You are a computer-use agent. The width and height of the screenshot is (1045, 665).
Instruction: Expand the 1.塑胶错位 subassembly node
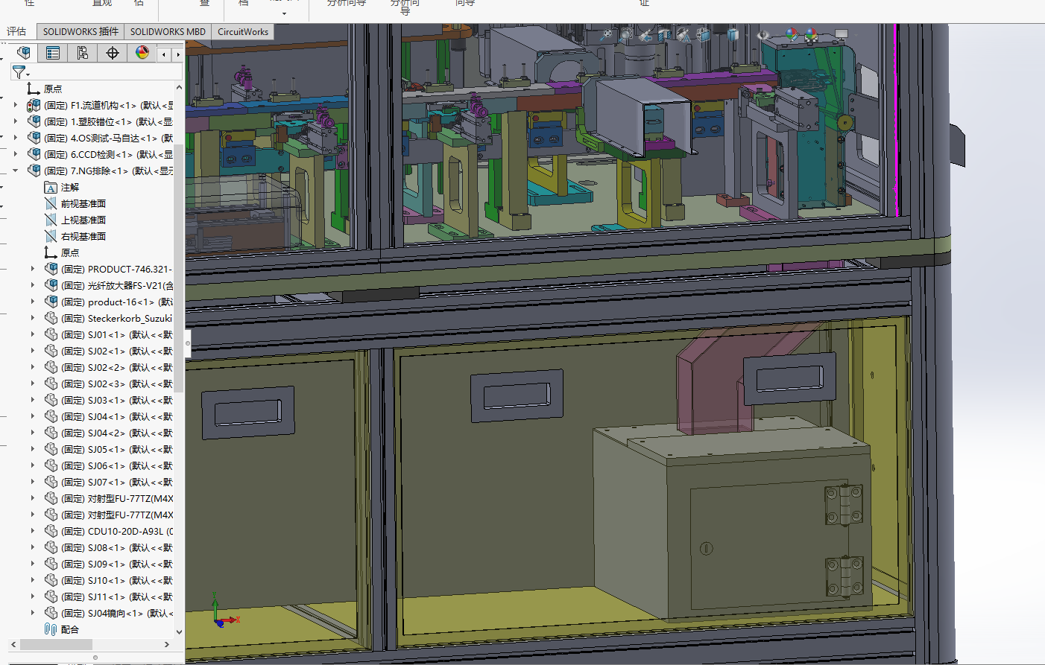pyautogui.click(x=16, y=121)
